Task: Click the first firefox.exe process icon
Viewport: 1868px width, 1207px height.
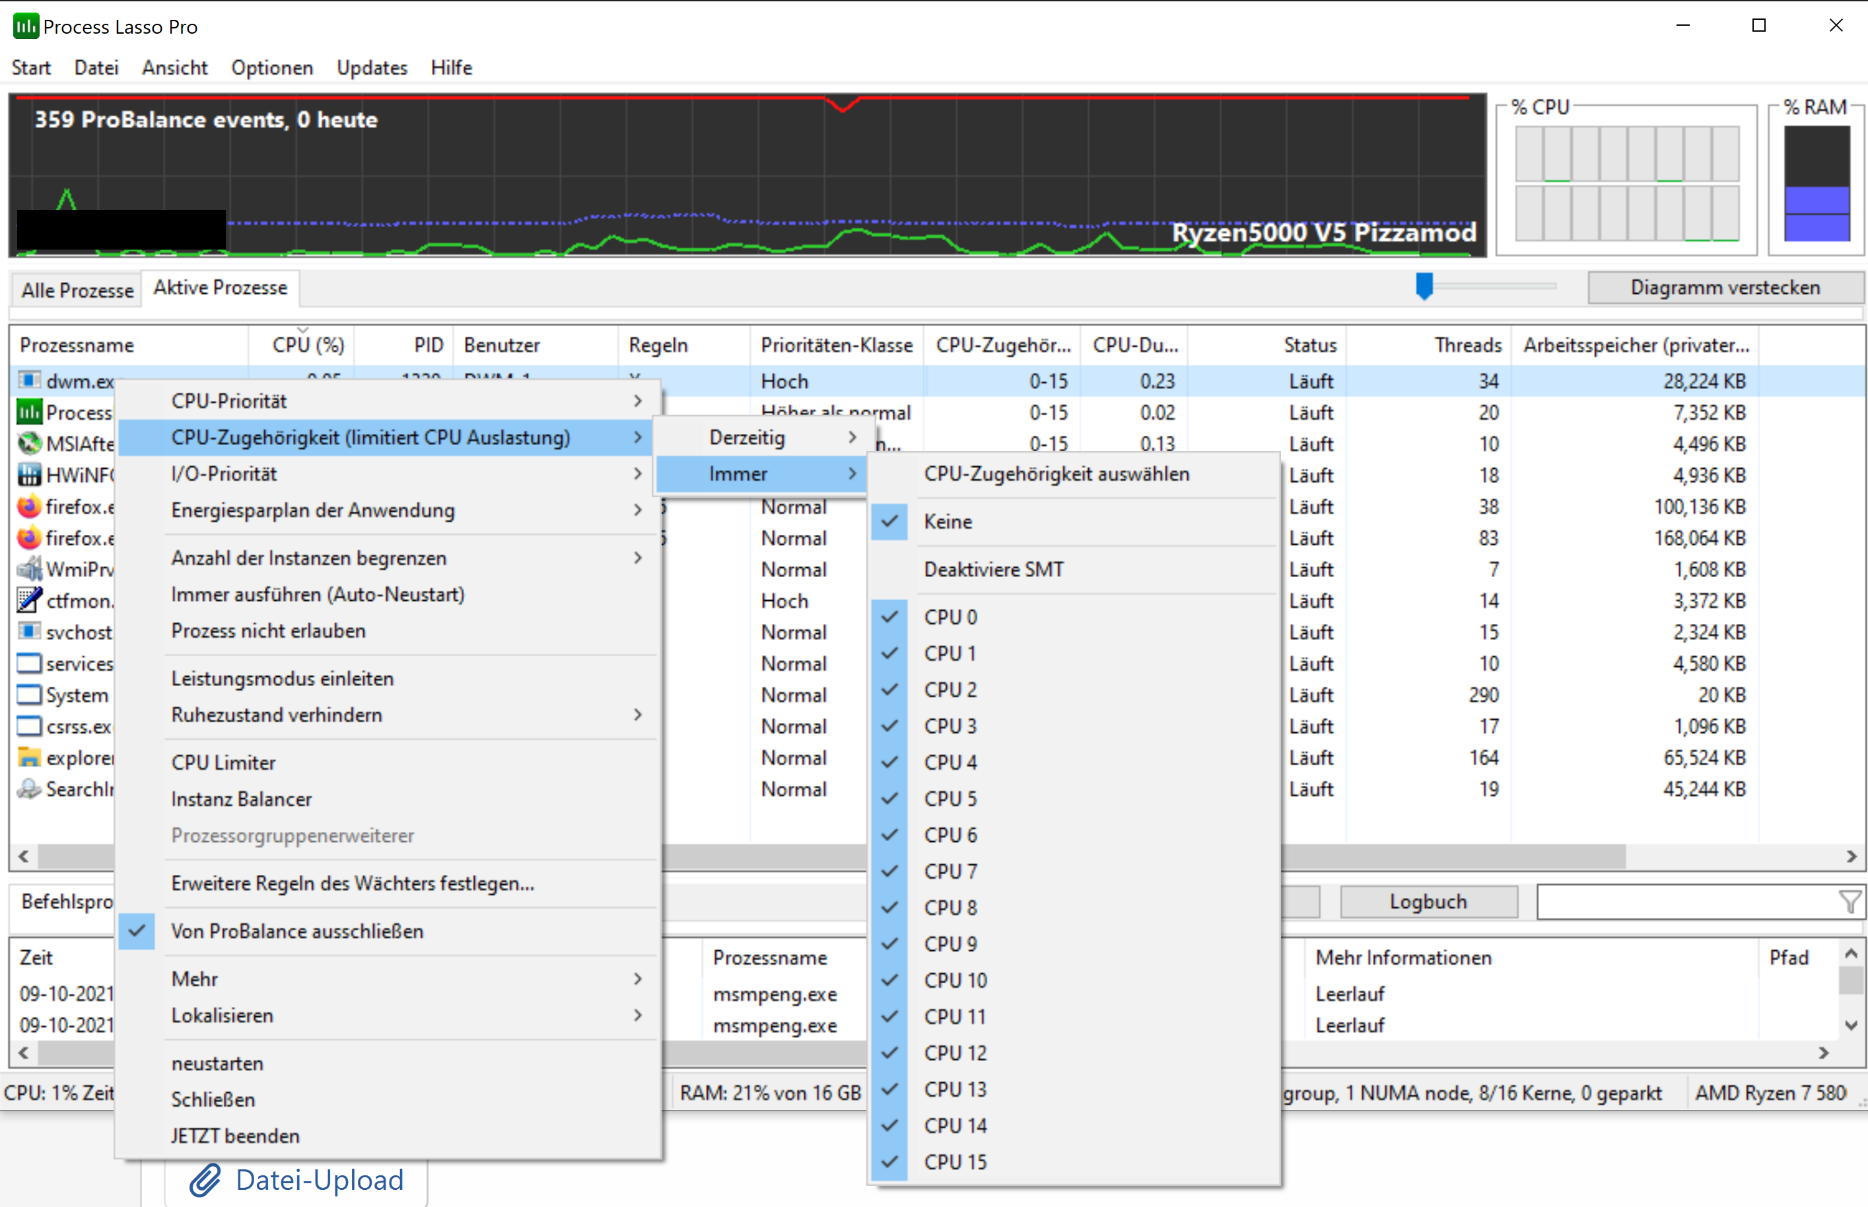Action: (29, 506)
